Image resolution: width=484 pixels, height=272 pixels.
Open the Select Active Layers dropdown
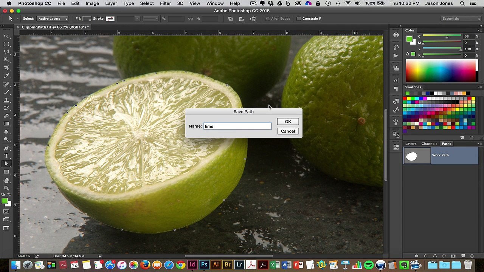coord(53,19)
